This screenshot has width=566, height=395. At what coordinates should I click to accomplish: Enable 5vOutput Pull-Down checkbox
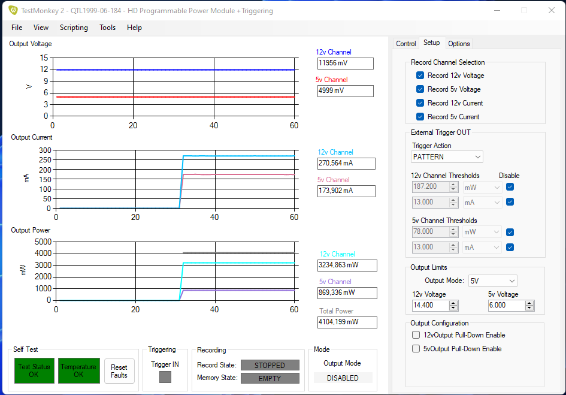416,349
